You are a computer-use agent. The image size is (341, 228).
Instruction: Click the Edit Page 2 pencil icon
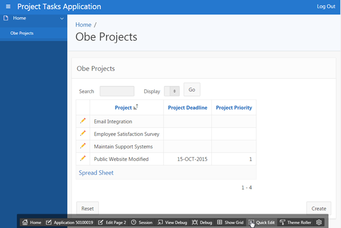coord(101,222)
